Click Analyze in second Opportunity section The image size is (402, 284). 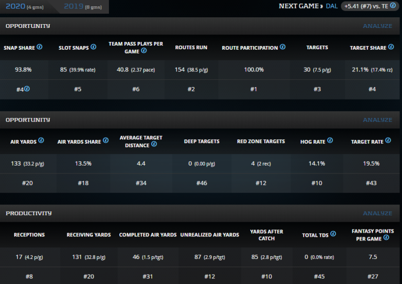[x=377, y=119]
